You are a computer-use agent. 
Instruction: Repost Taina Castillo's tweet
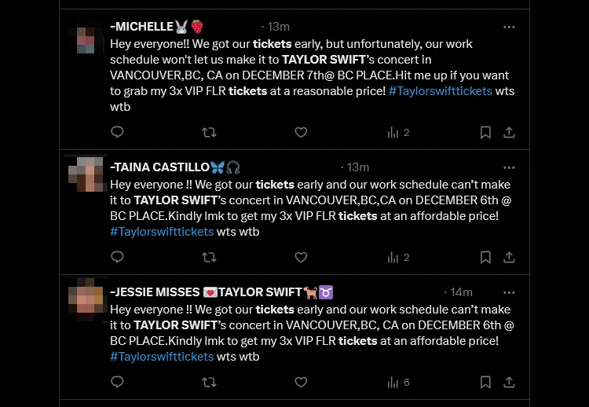click(209, 257)
